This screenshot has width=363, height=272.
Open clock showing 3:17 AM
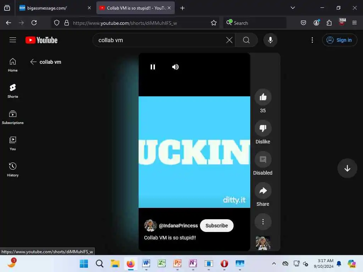[324, 263]
